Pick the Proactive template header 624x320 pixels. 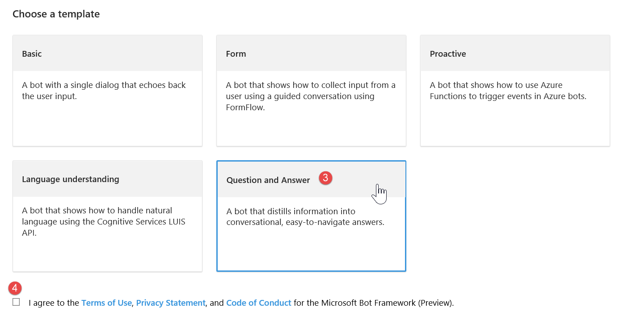[448, 54]
